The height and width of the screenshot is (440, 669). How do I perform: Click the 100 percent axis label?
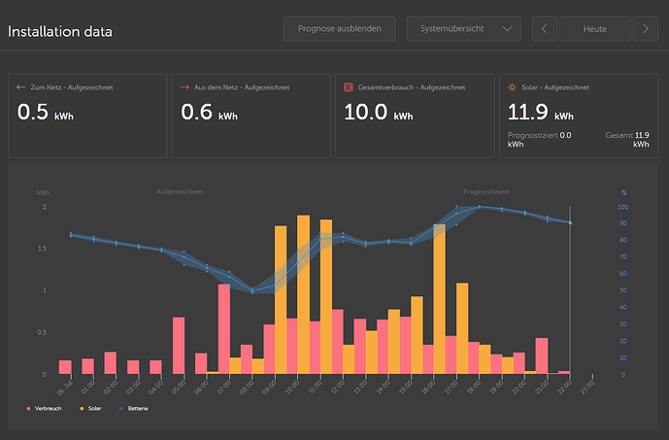623,207
